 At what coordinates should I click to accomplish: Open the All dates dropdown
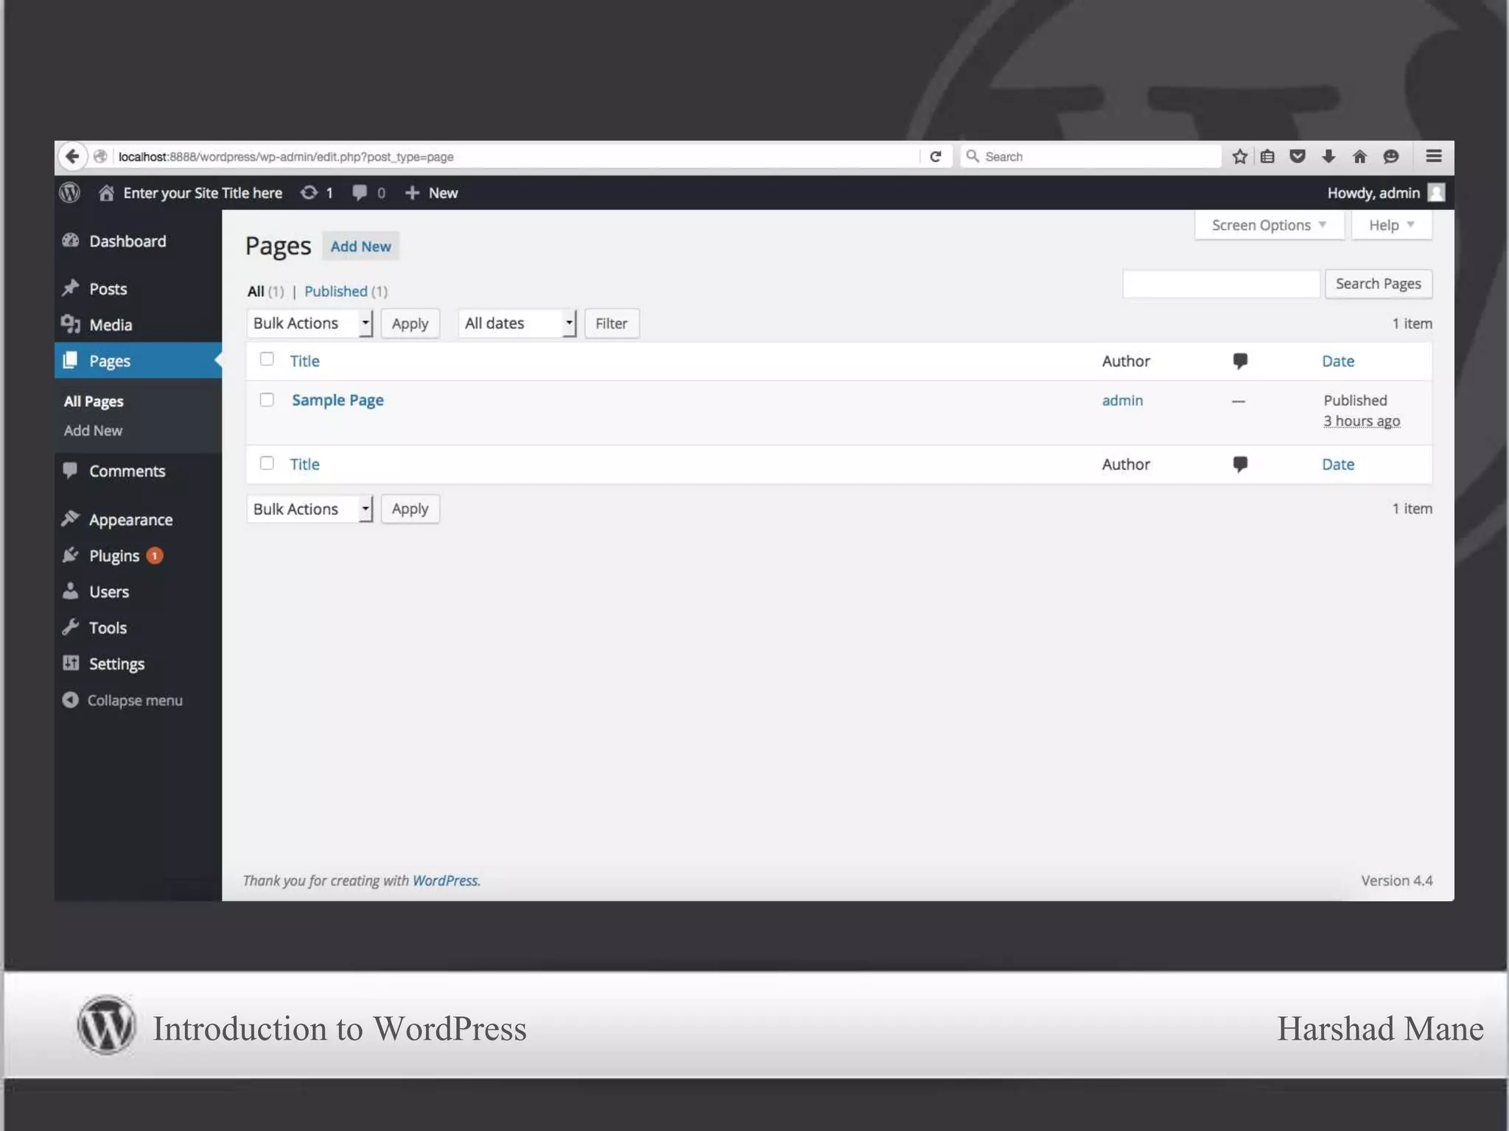click(x=517, y=323)
